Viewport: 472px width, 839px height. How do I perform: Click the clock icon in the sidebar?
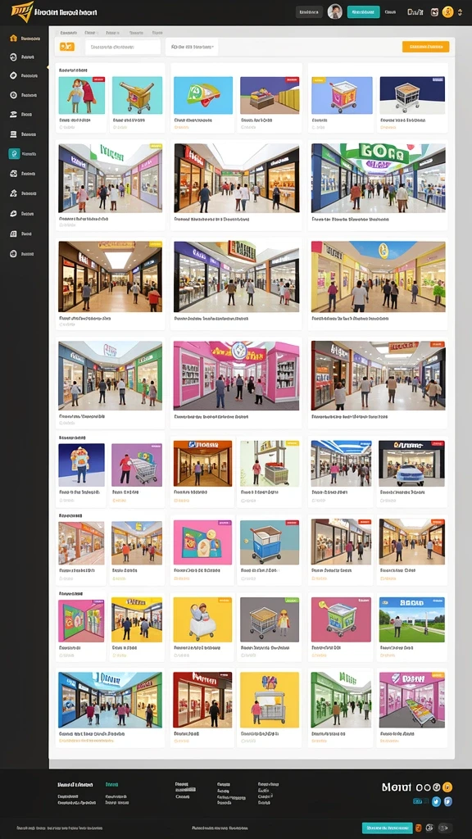click(13, 95)
